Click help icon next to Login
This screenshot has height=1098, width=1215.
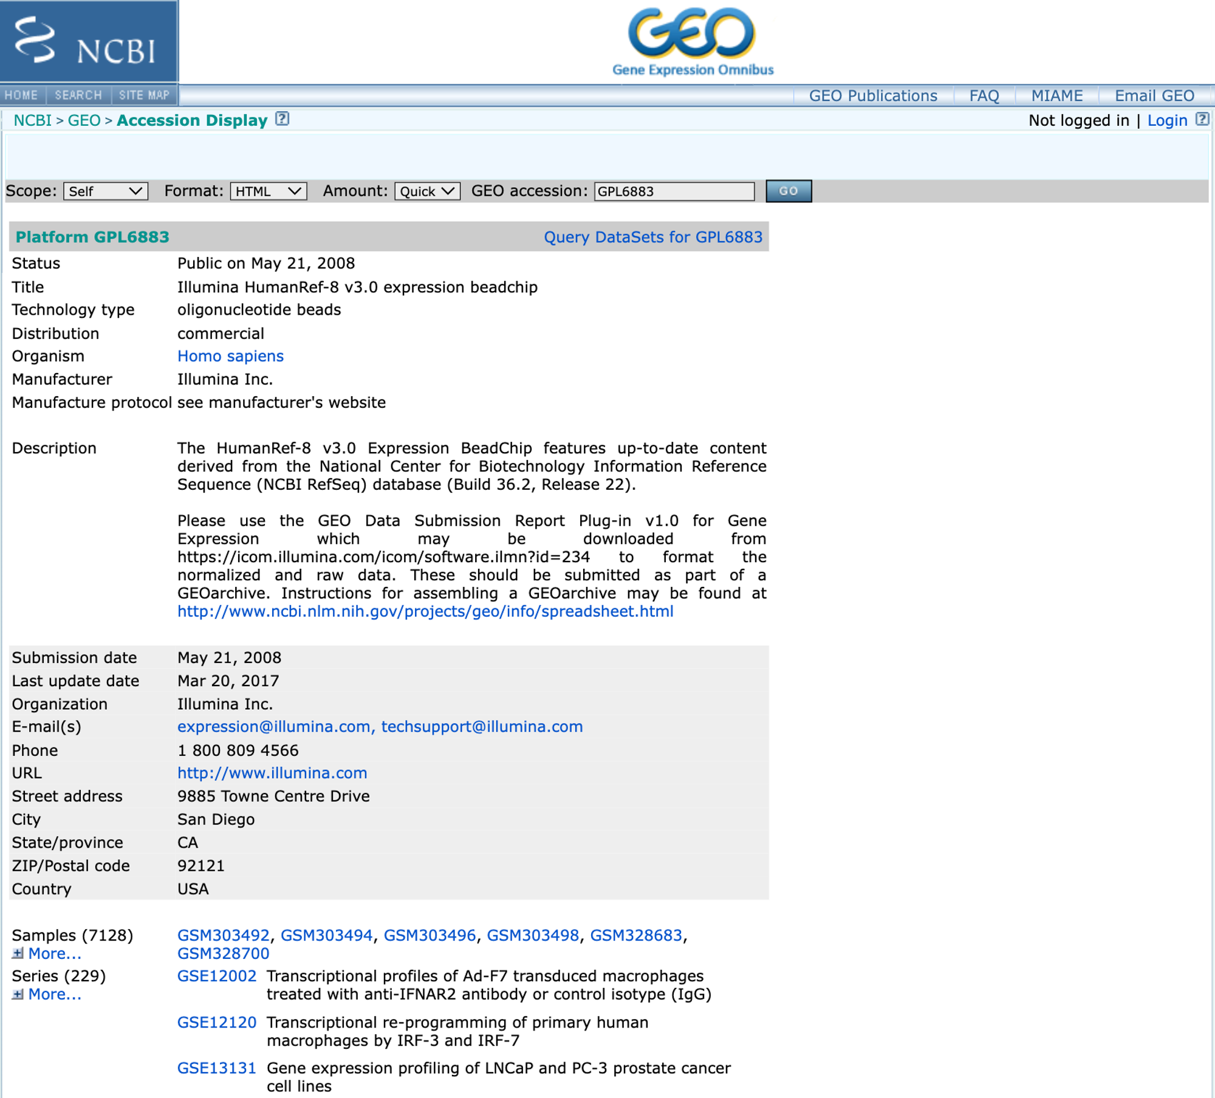coord(1202,119)
